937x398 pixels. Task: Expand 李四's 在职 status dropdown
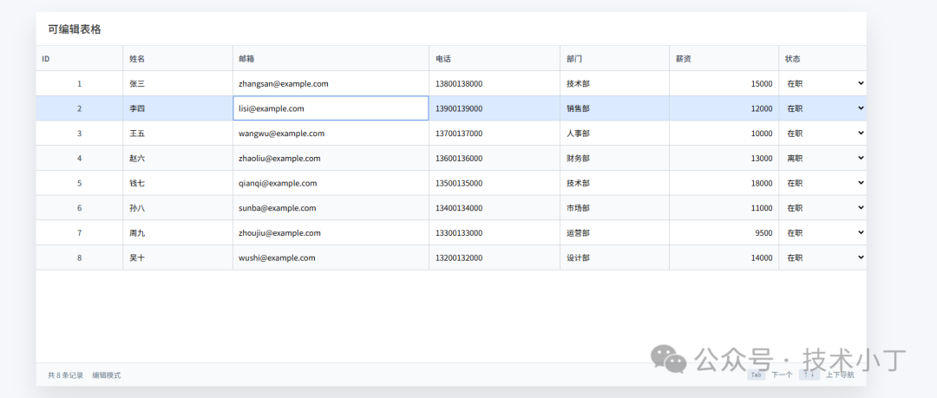click(x=824, y=108)
